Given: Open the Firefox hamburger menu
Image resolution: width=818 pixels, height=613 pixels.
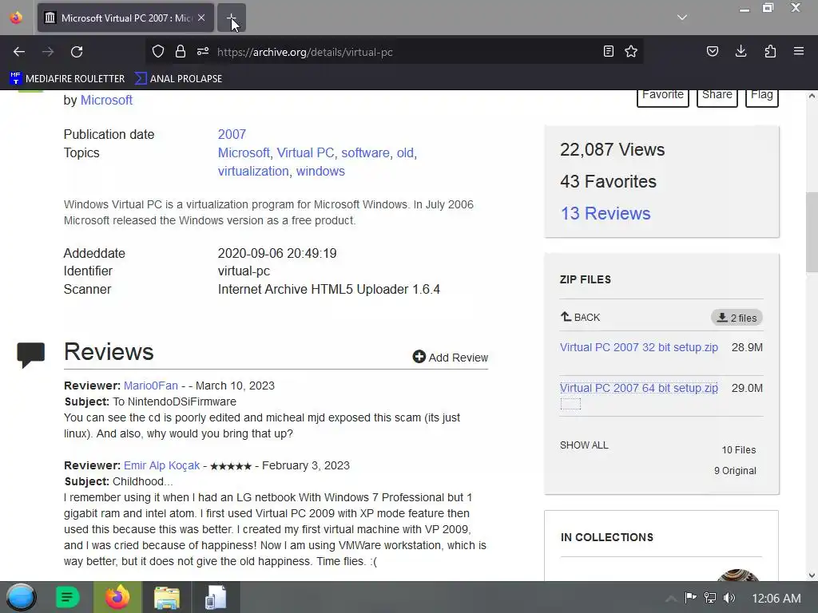Looking at the screenshot, I should [x=799, y=51].
